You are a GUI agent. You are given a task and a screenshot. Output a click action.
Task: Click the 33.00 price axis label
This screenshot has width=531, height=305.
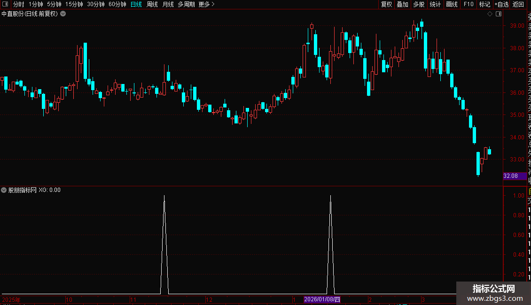point(517,159)
